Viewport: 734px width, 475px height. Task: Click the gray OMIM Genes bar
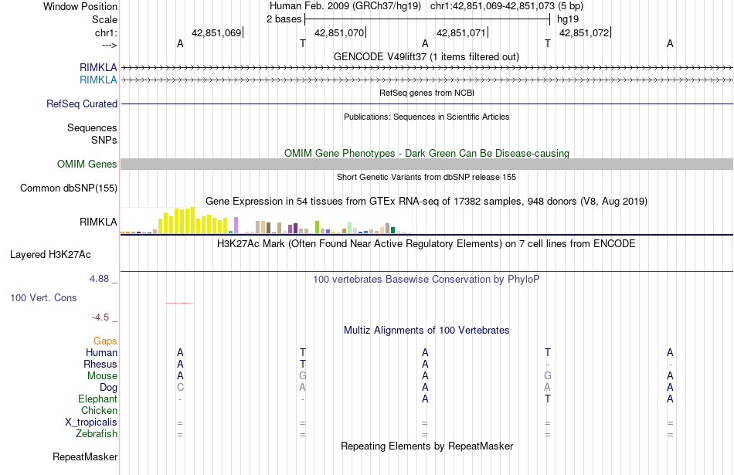[x=427, y=164]
